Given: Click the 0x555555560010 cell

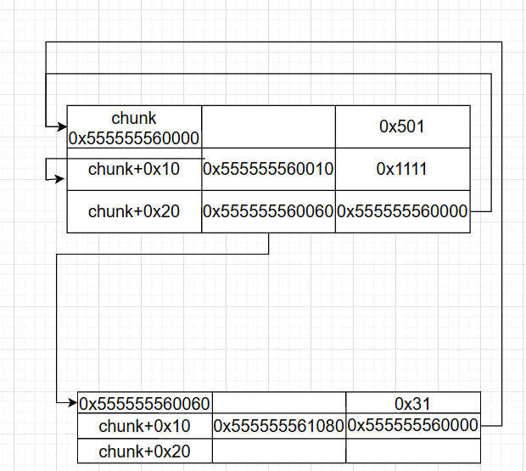Looking at the screenshot, I should coord(268,169).
